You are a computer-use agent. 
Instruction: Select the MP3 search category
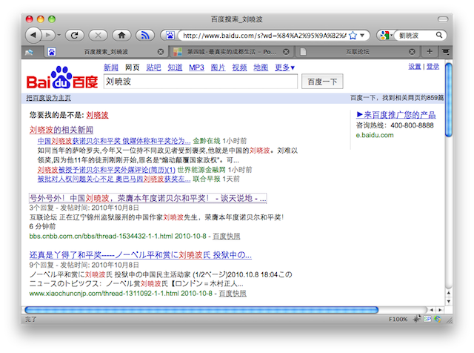click(196, 67)
